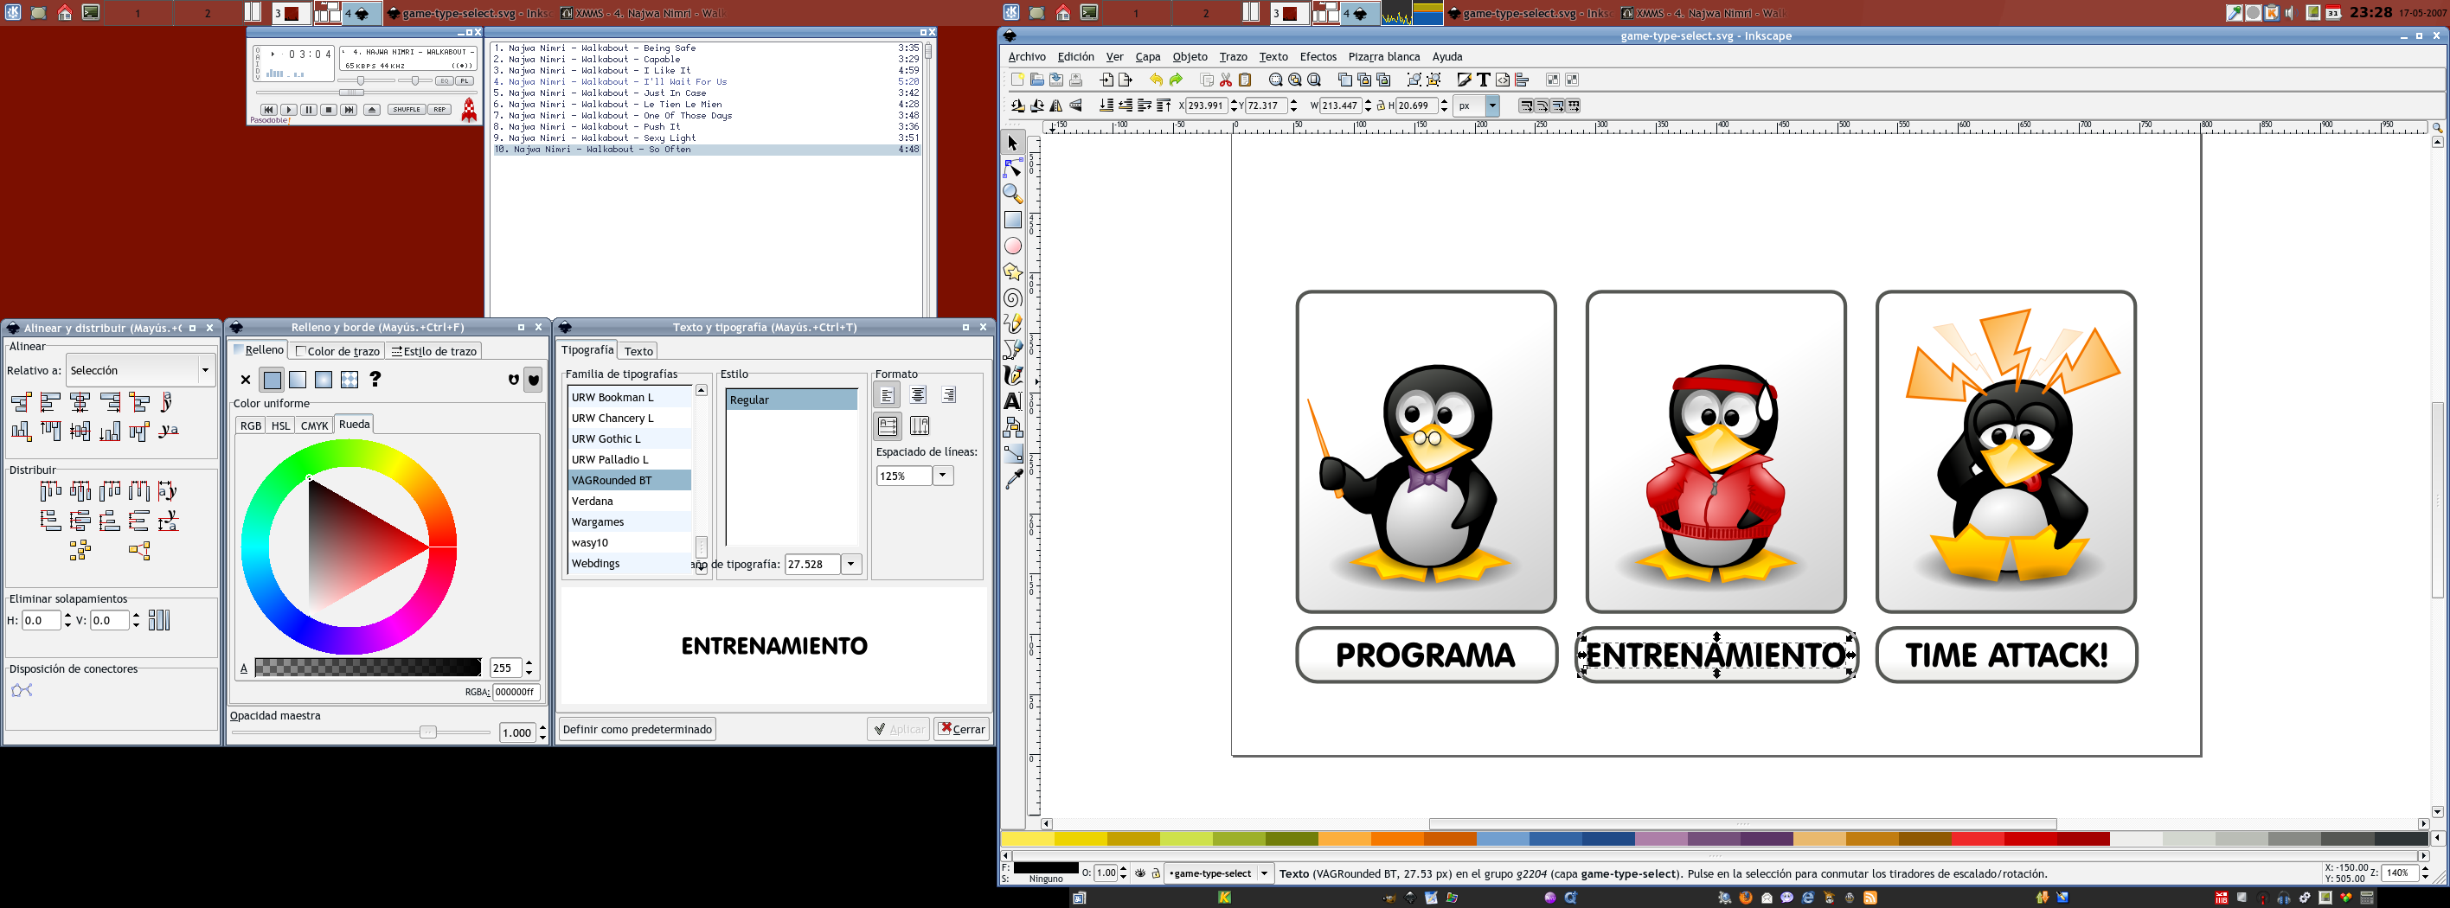Switch to the HSL color tab
Viewport: 2450px width, 908px height.
point(280,426)
